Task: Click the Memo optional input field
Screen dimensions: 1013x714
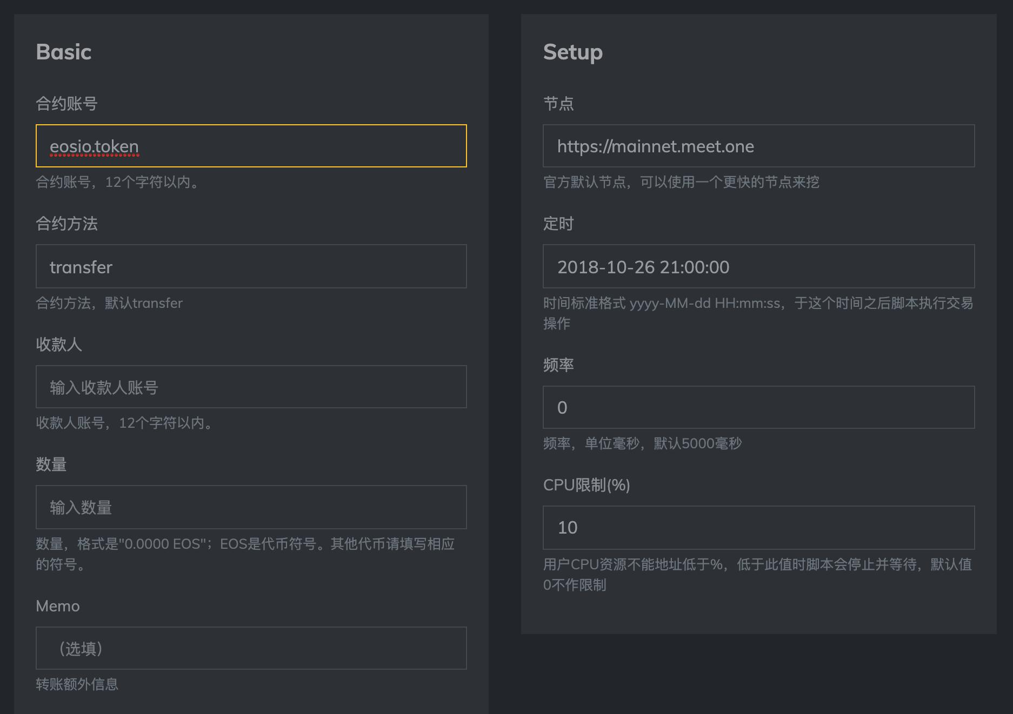Action: point(251,648)
